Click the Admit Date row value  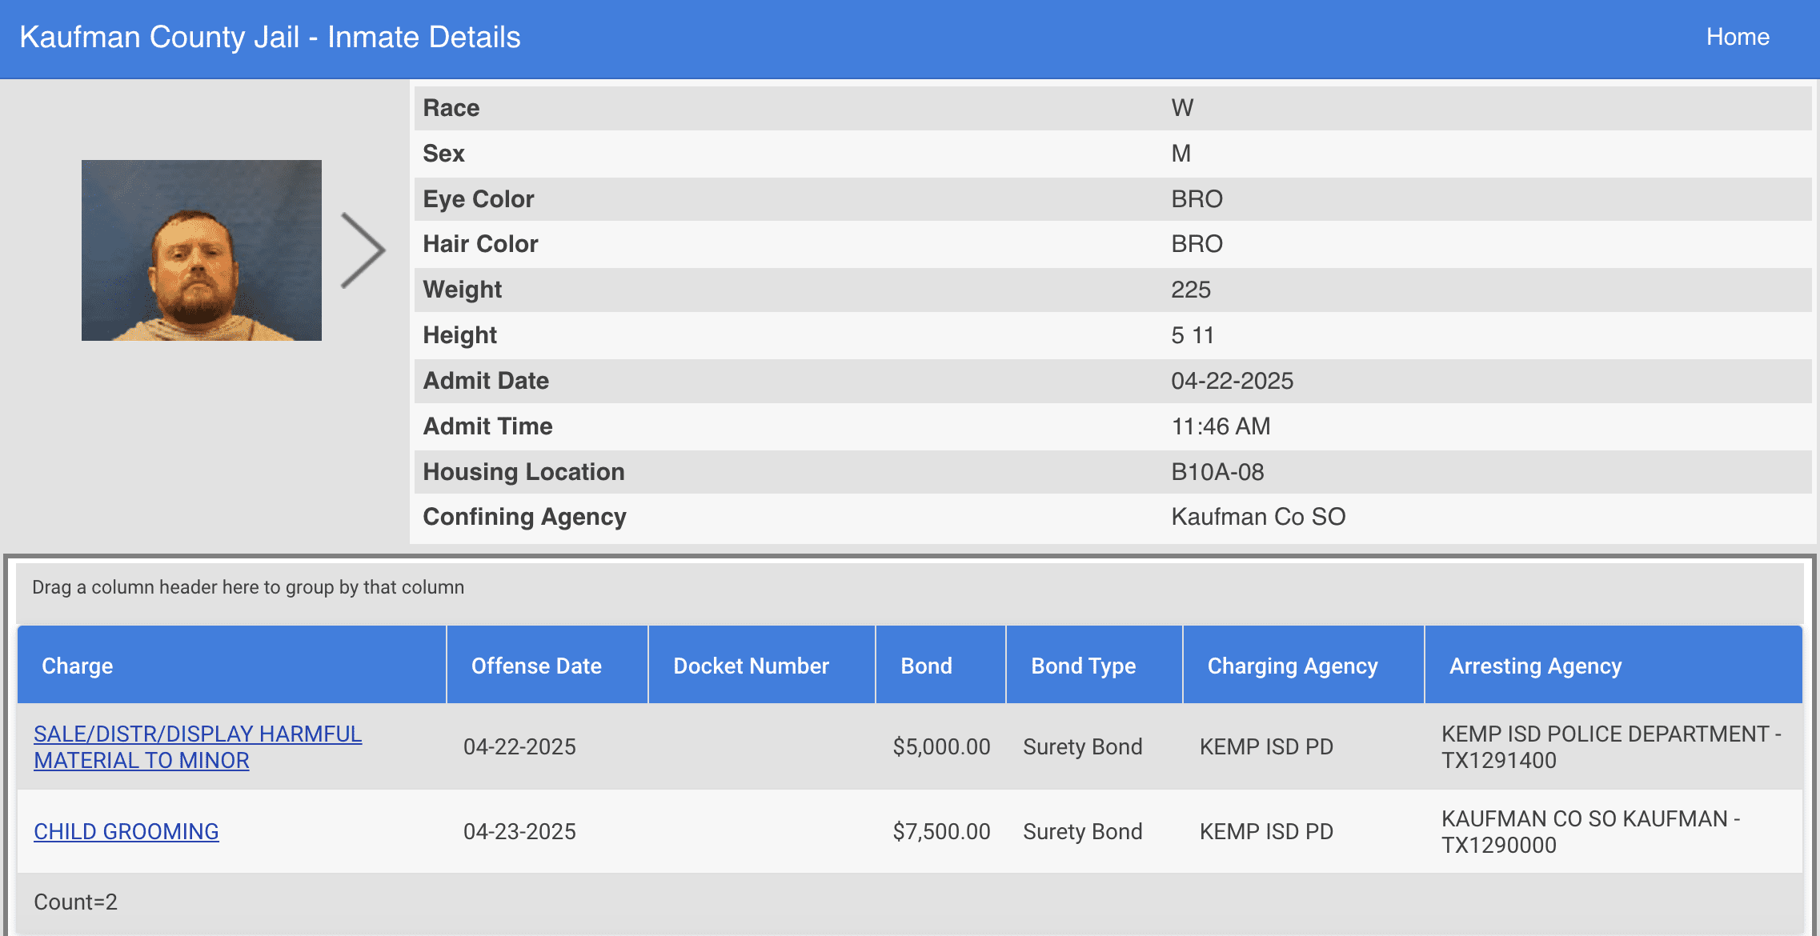pos(1232,381)
